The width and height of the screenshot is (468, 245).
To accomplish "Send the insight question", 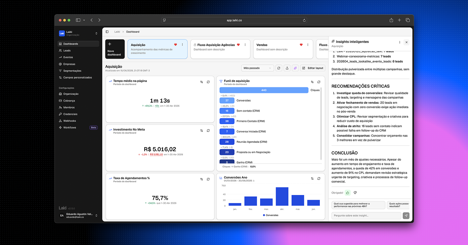I will [406, 215].
